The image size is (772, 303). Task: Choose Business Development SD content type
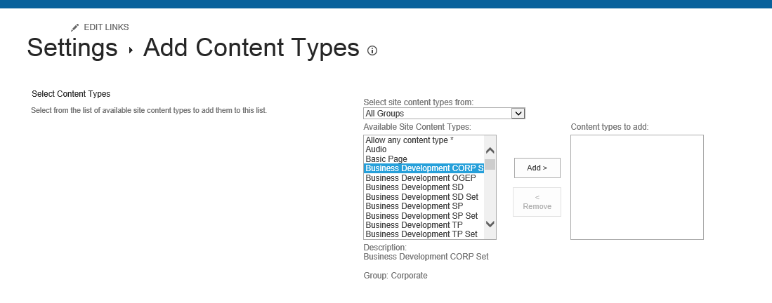414,187
